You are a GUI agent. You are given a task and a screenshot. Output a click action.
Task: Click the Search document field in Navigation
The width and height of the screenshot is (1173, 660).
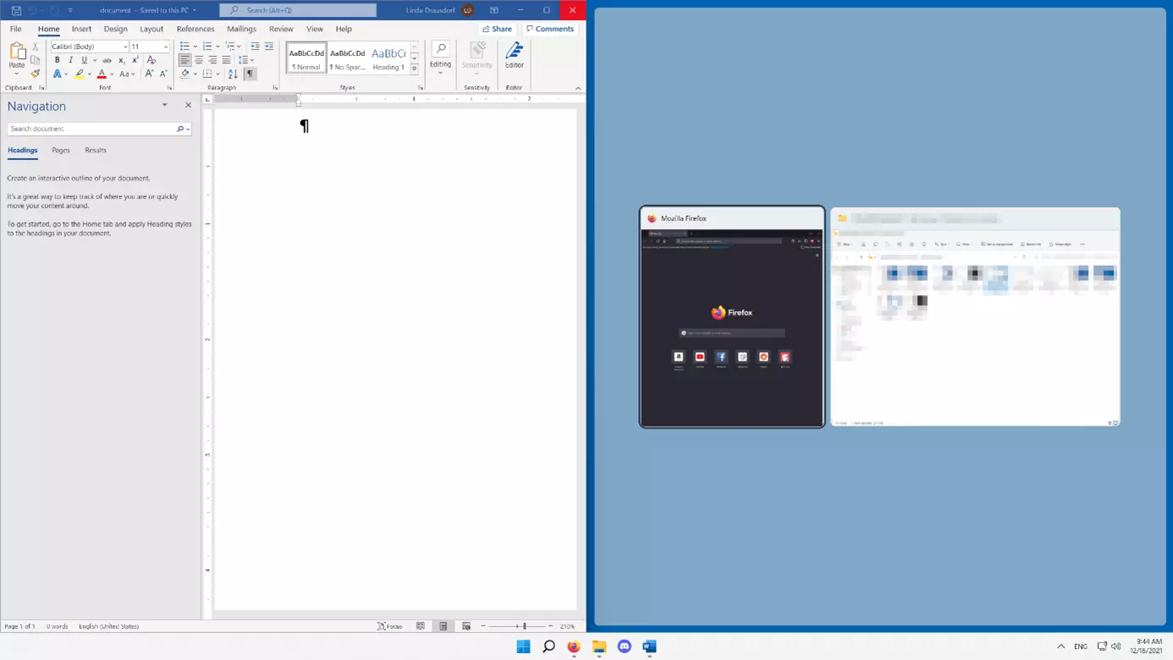tap(91, 129)
